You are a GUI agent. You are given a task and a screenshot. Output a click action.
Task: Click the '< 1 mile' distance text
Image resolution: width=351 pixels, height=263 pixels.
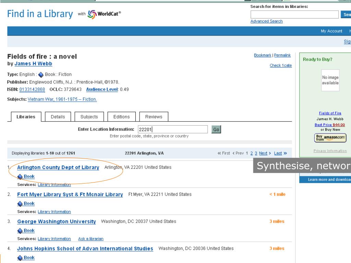(277, 195)
